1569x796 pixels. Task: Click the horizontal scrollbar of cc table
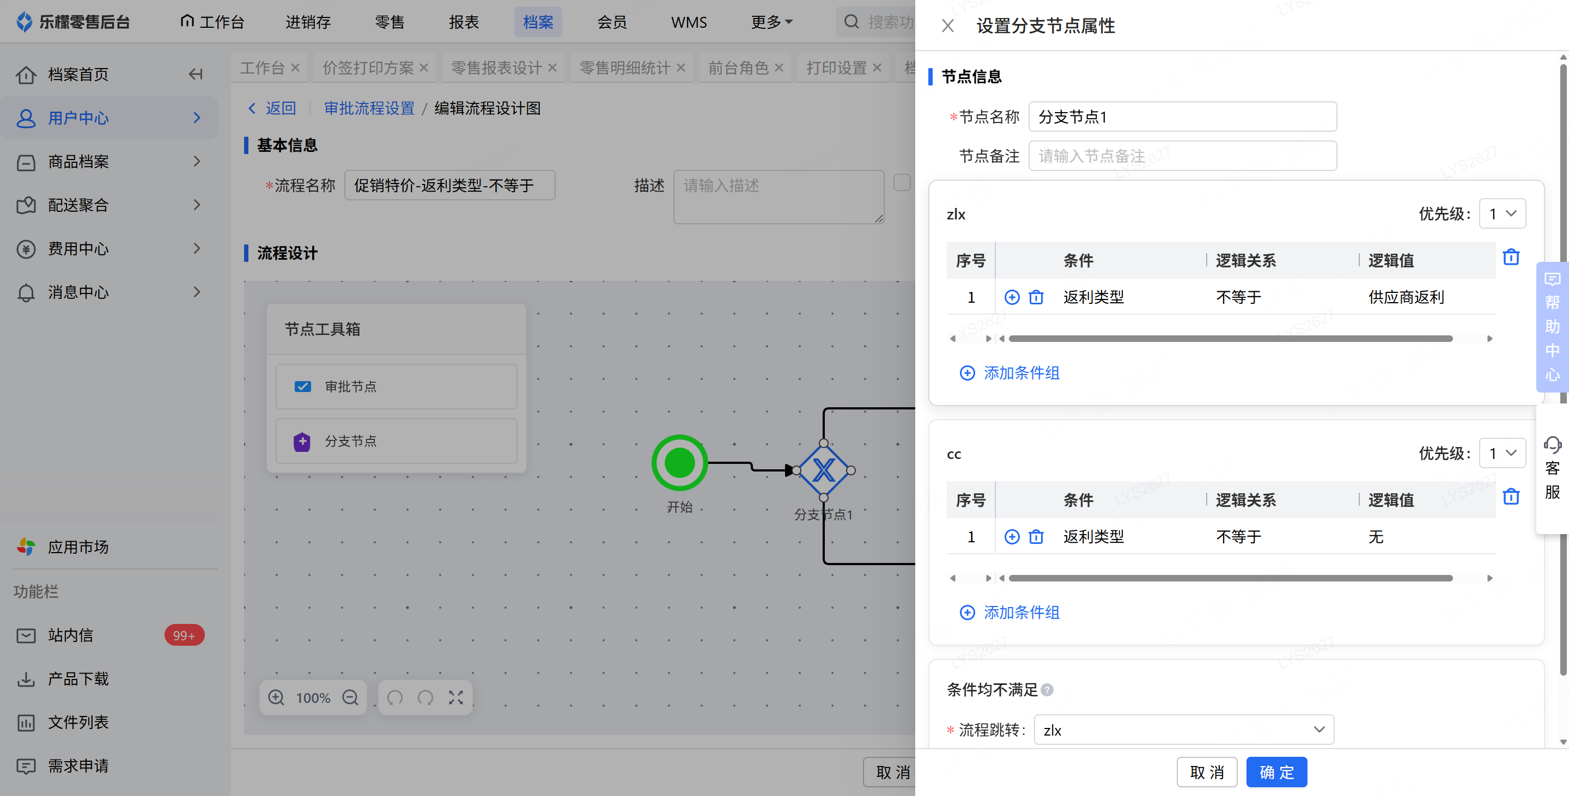tap(1230, 578)
